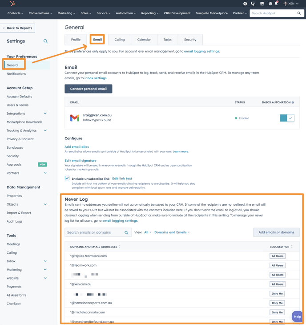
Task: Open CRM Development in top navigation
Action: [x=177, y=13]
